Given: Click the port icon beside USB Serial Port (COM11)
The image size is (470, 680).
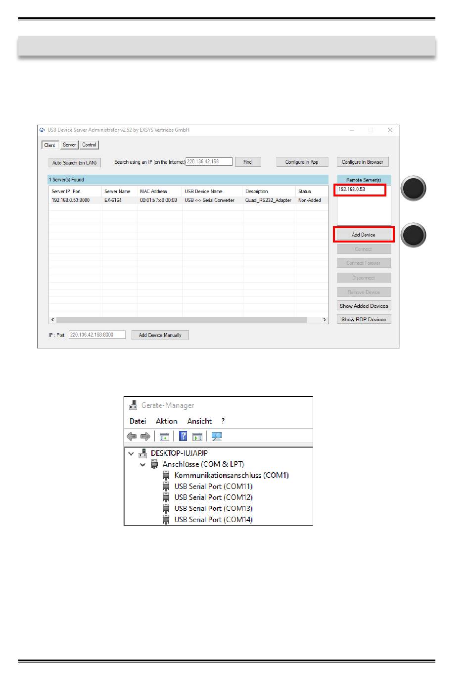Looking at the screenshot, I should 166,486.
